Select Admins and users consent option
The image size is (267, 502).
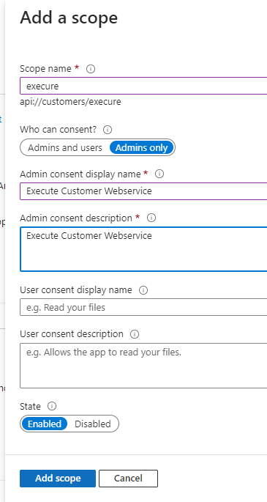pyautogui.click(x=65, y=147)
